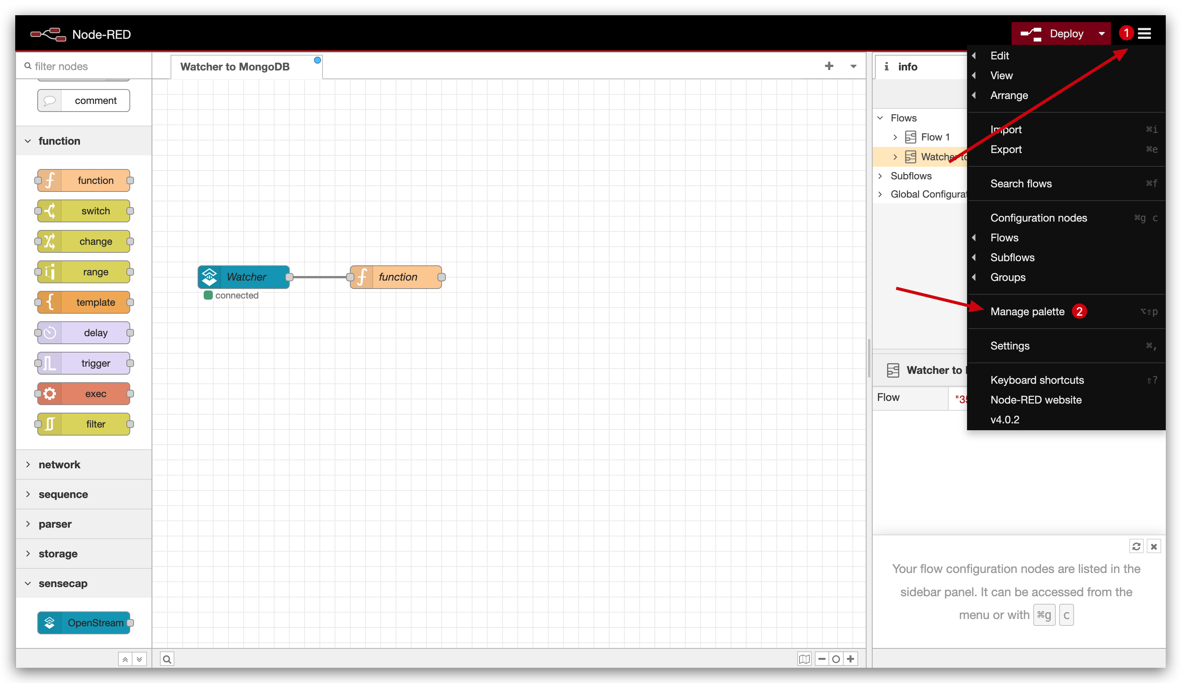Select the change node in palette
Image resolution: width=1181 pixels, height=683 pixels.
[x=84, y=241]
